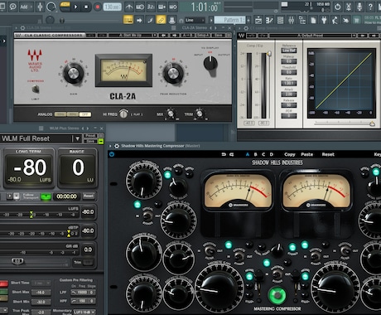Select Shadow Hills setting slot B

tap(255, 154)
